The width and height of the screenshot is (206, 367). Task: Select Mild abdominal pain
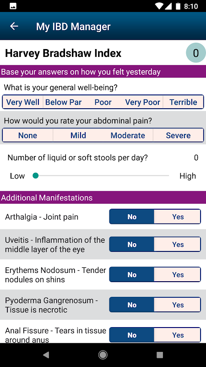click(78, 135)
